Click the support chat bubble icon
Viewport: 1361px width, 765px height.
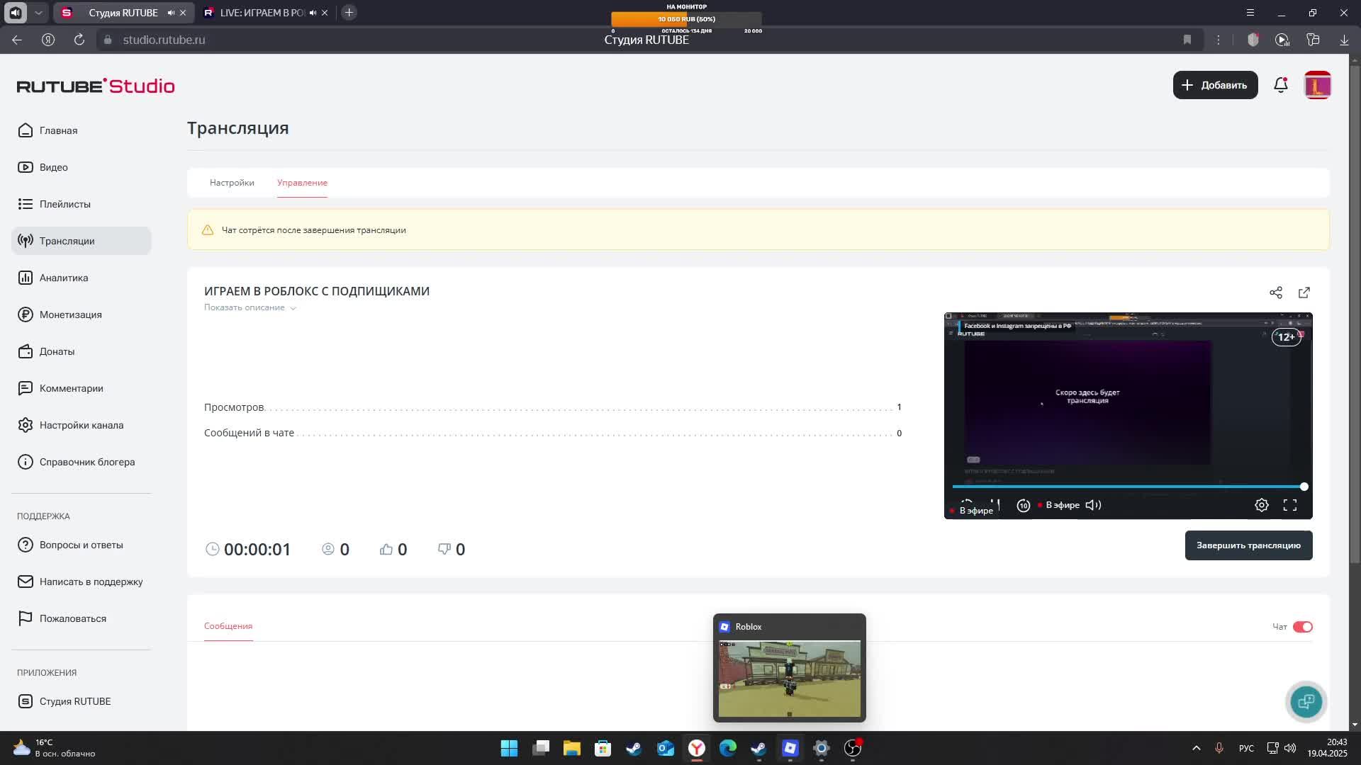[x=1306, y=702]
